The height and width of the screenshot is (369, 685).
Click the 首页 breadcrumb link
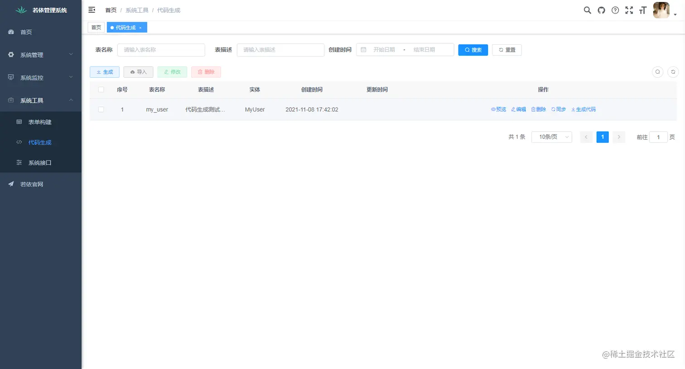pos(111,10)
